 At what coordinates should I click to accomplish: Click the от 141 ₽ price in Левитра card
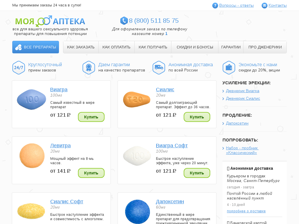60,171
